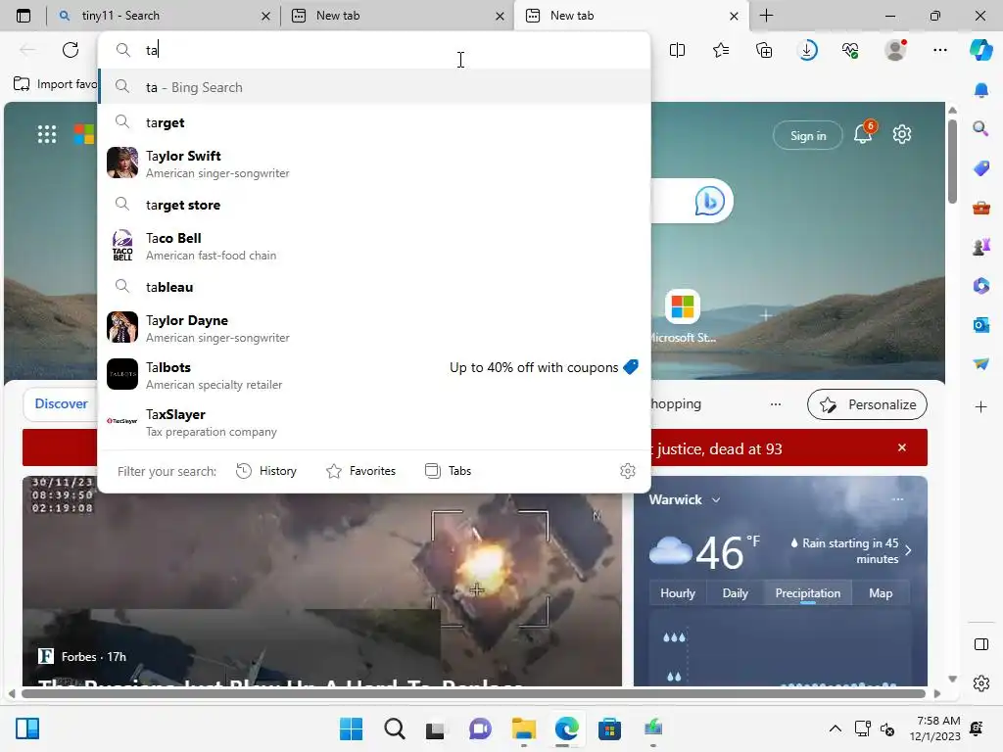The image size is (1003, 752).
Task: Open the sidebar Microsoft 365 icon
Action: [x=981, y=286]
